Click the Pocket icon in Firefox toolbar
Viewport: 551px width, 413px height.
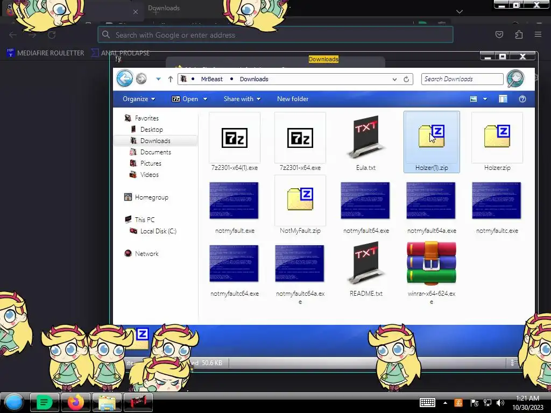click(499, 34)
